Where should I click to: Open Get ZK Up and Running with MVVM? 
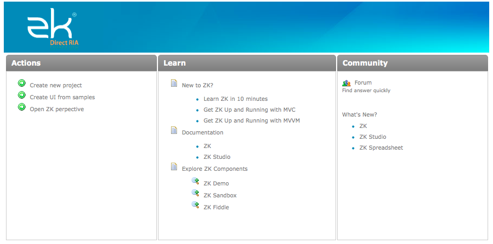point(251,120)
